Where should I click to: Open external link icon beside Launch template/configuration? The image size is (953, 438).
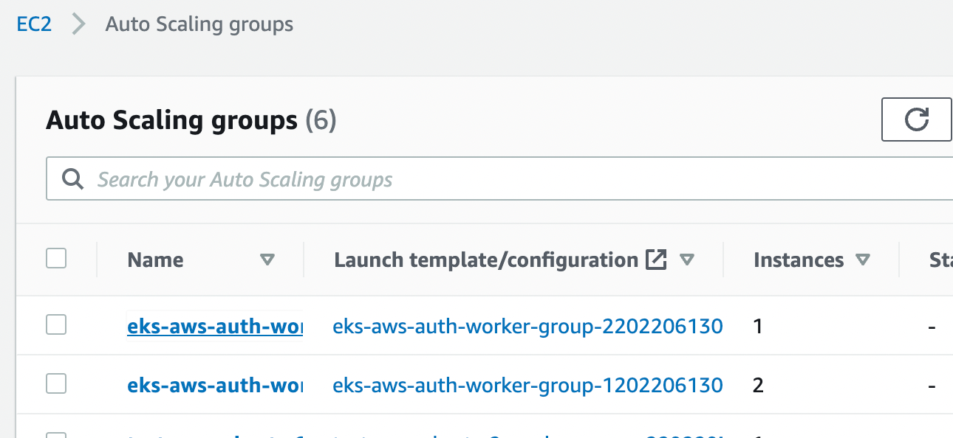tap(656, 260)
